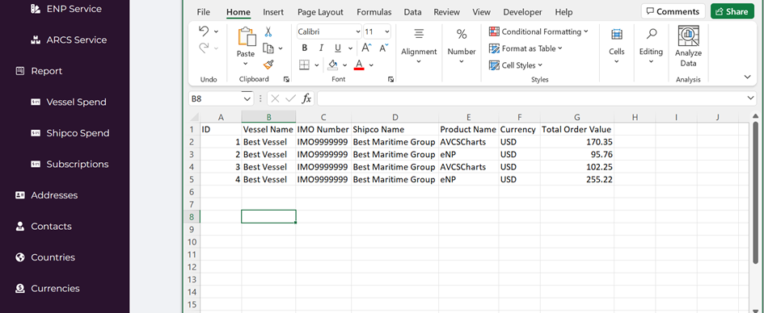Screen dimensions: 764x313
Task: Click the Select All triangle corner
Action: tap(194, 117)
